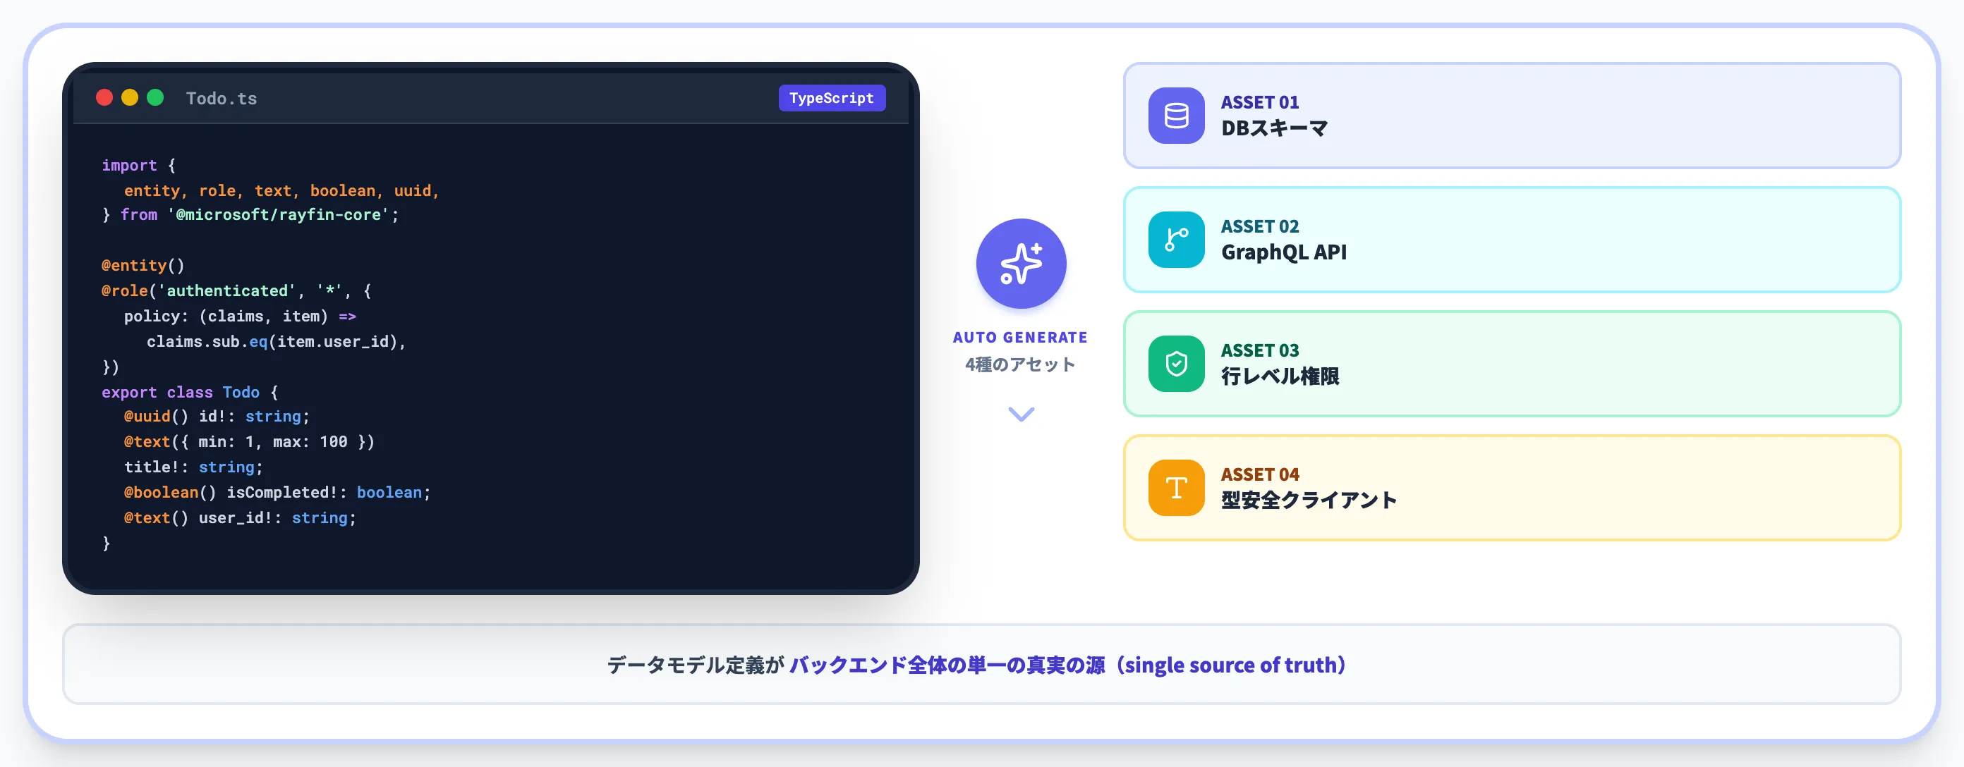
Task: Click the @text() user_id!: string line
Action: (240, 518)
